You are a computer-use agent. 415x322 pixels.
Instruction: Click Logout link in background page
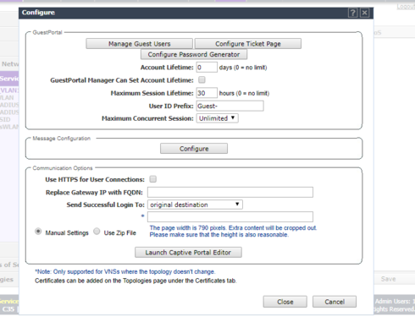[x=406, y=6]
